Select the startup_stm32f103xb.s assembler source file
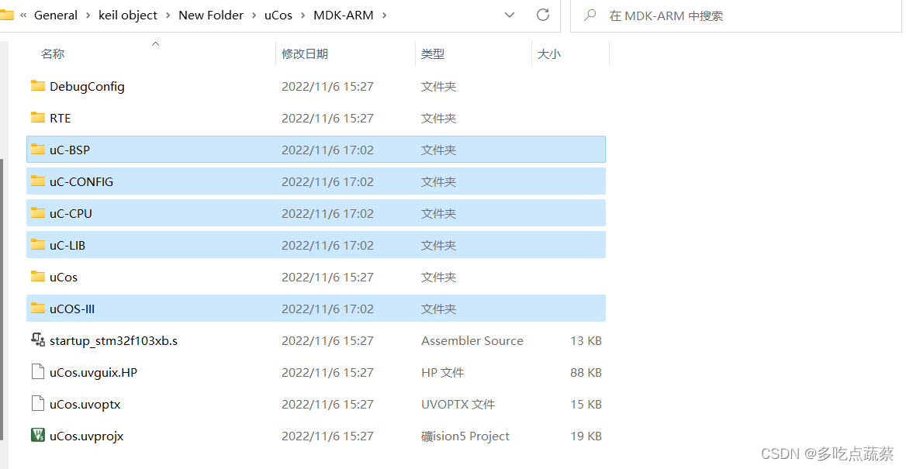 pos(112,340)
